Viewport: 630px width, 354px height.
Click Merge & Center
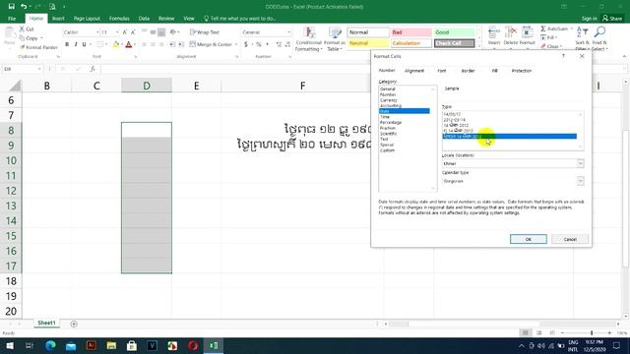click(x=211, y=44)
